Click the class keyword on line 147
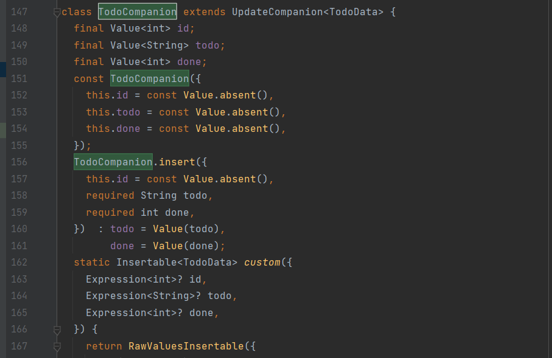The image size is (552, 358). point(77,12)
